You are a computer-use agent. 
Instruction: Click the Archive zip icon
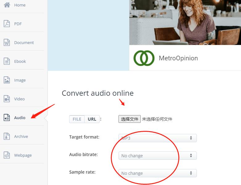(x=7, y=136)
